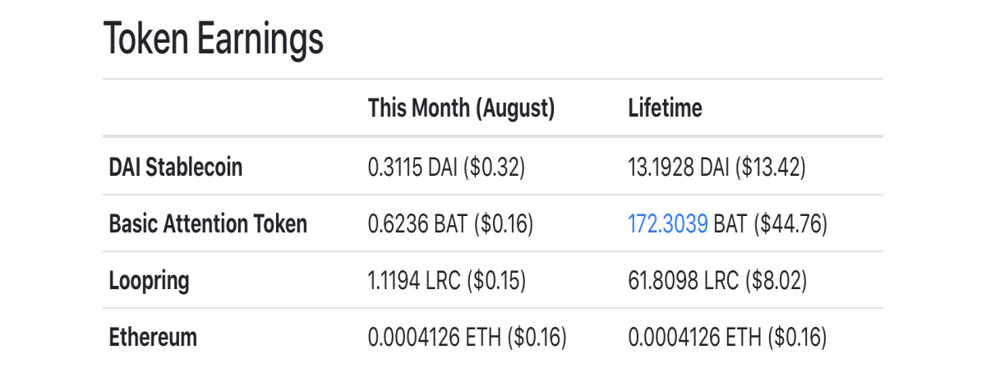986x391 pixels.
Task: Click the ($0.32) DAI monthly dollar amount
Action: click(x=494, y=167)
